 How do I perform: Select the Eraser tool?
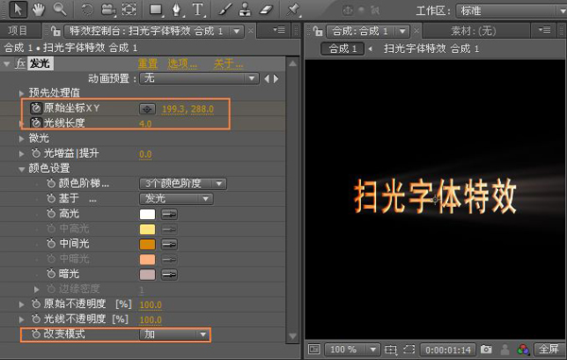coord(266,9)
